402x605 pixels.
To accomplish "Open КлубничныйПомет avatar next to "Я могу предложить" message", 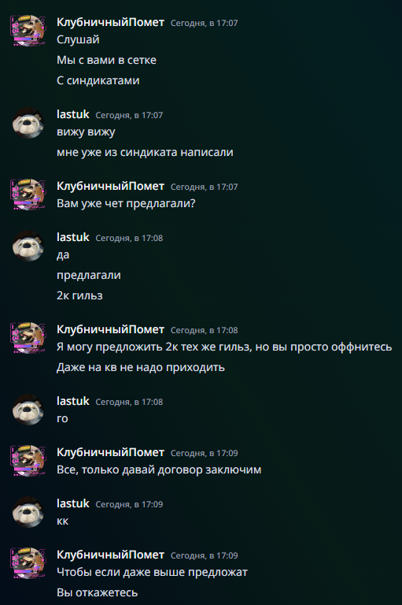I will click(x=28, y=338).
